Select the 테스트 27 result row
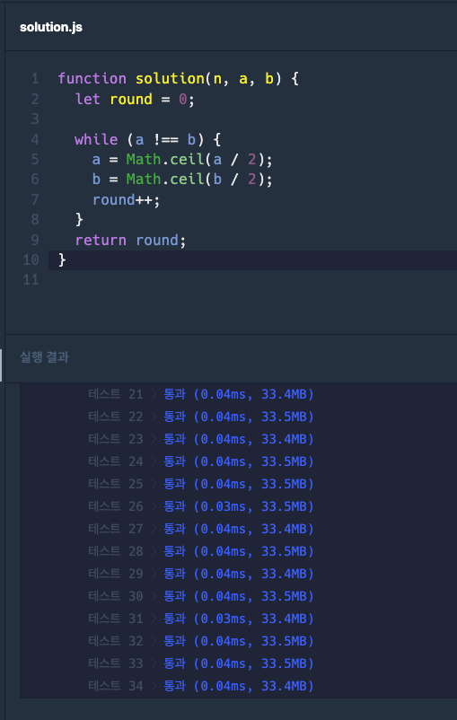Image resolution: width=457 pixels, height=720 pixels. pos(201,529)
